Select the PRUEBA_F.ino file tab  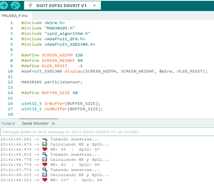pyautogui.click(x=14, y=16)
